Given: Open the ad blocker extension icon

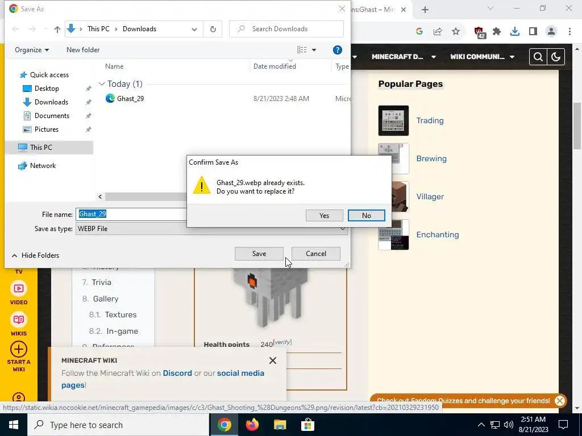Looking at the screenshot, I should (480, 32).
